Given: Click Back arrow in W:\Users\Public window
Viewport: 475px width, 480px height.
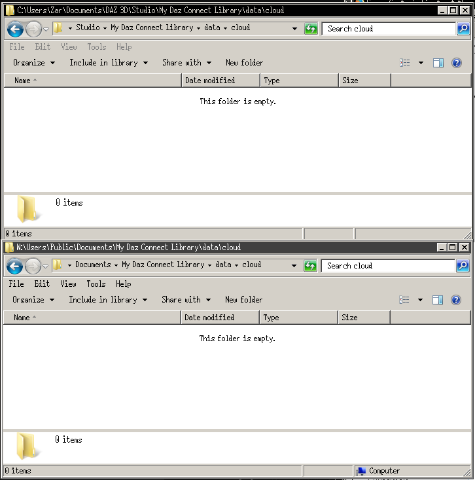Looking at the screenshot, I should [x=14, y=266].
